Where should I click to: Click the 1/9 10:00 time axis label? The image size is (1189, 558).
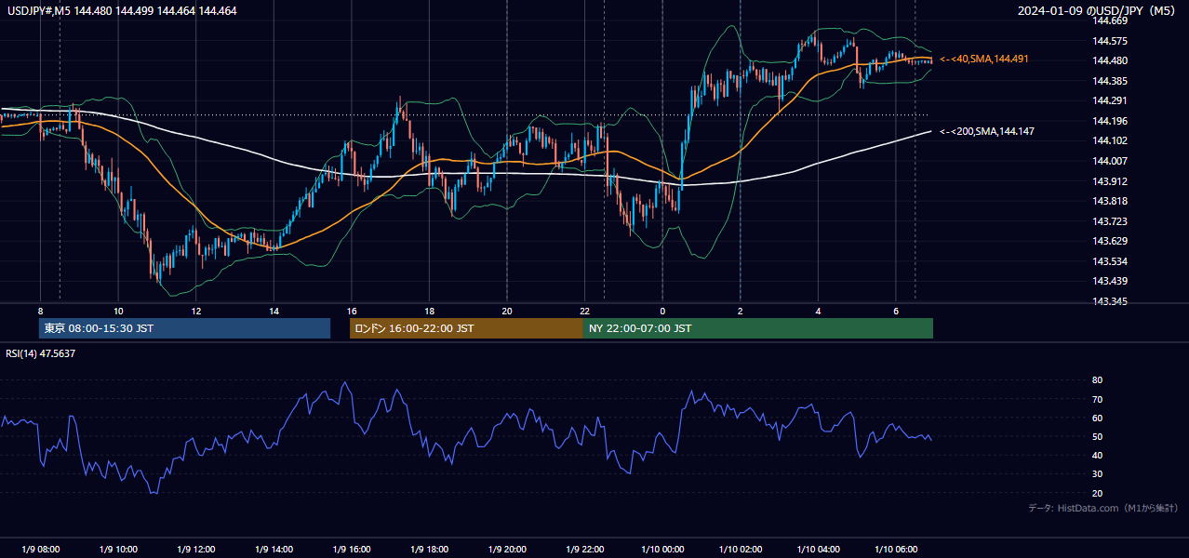click(118, 549)
